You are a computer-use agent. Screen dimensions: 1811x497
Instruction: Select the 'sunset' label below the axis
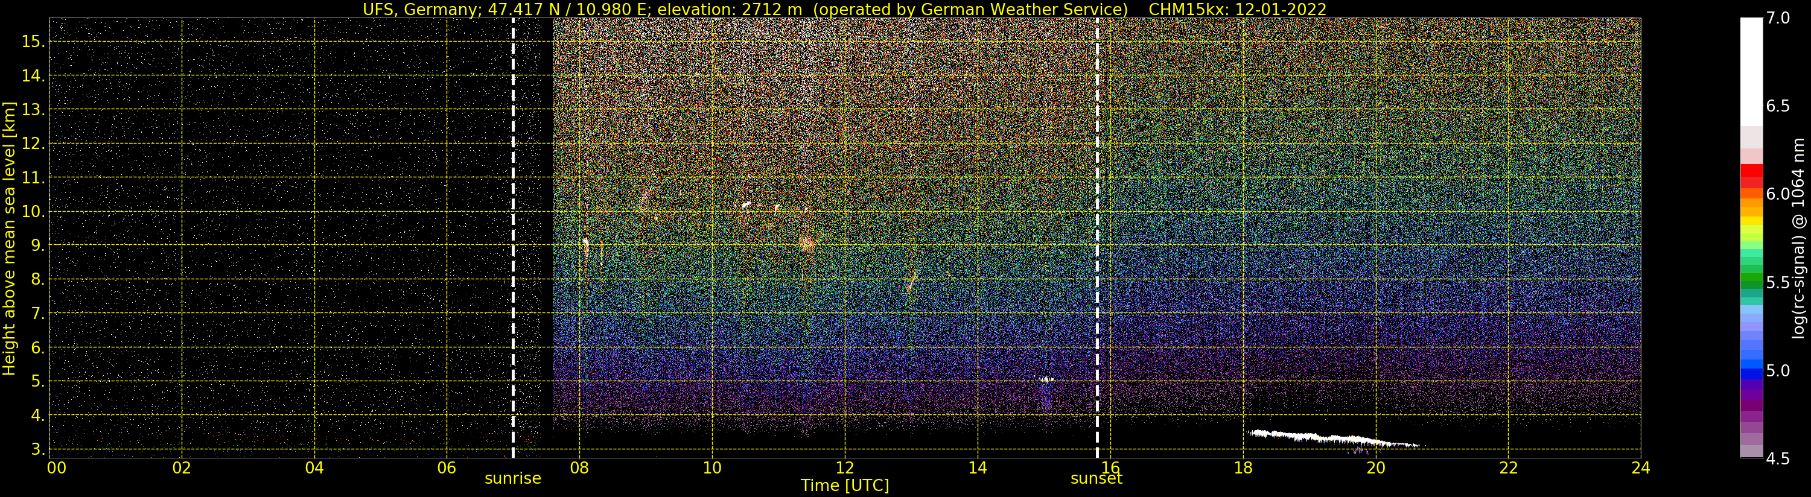pyautogui.click(x=1096, y=479)
